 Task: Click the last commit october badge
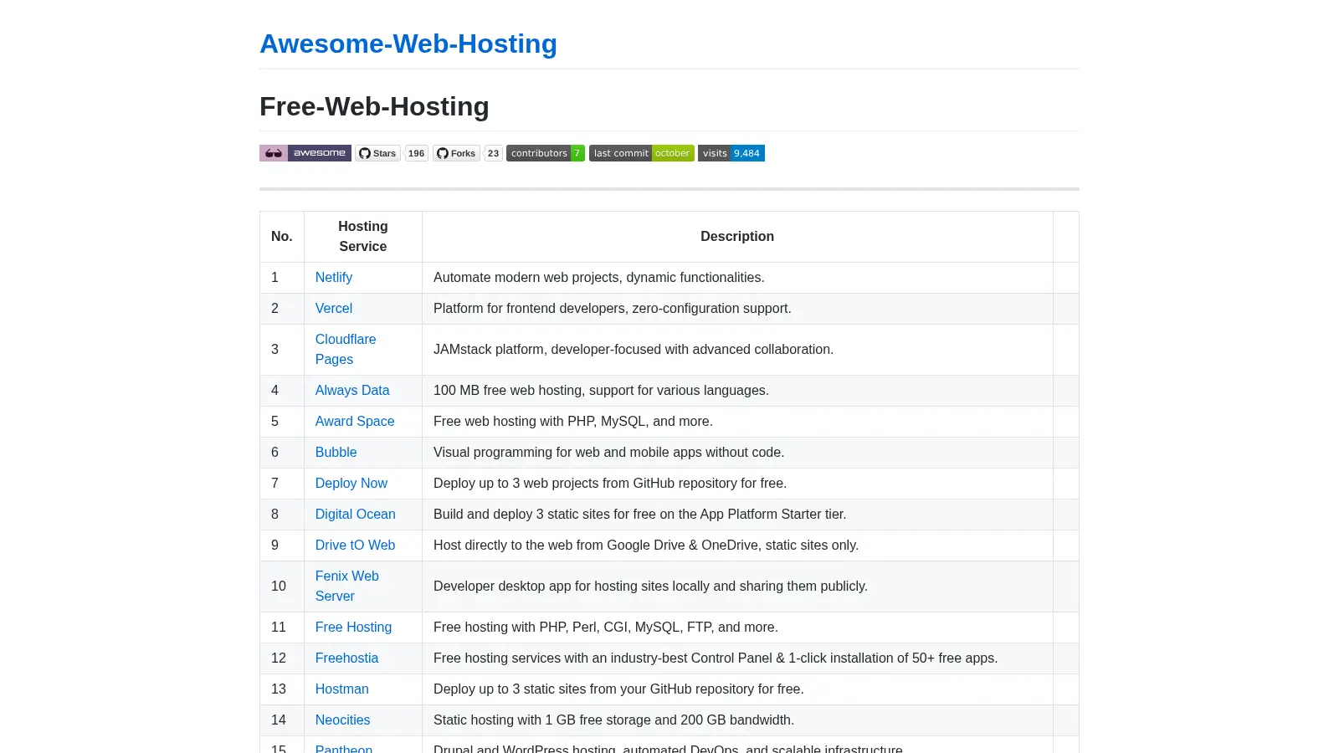(642, 153)
